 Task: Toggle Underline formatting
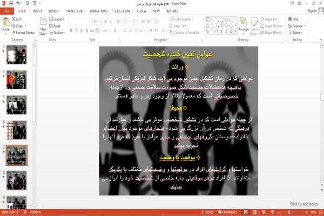pos(82,31)
